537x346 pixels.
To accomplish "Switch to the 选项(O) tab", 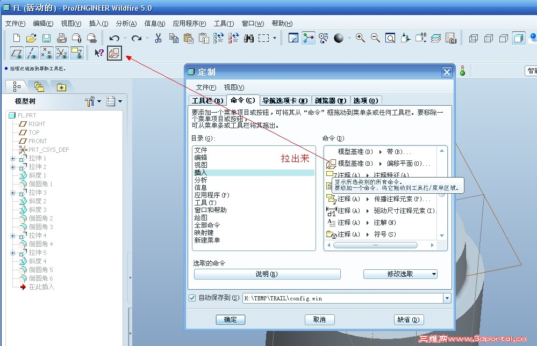I will pos(366,100).
